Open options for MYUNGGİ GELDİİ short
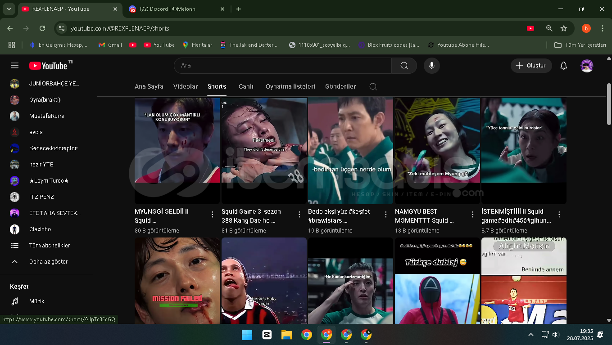Screen dimensions: 612x345 [213, 215]
